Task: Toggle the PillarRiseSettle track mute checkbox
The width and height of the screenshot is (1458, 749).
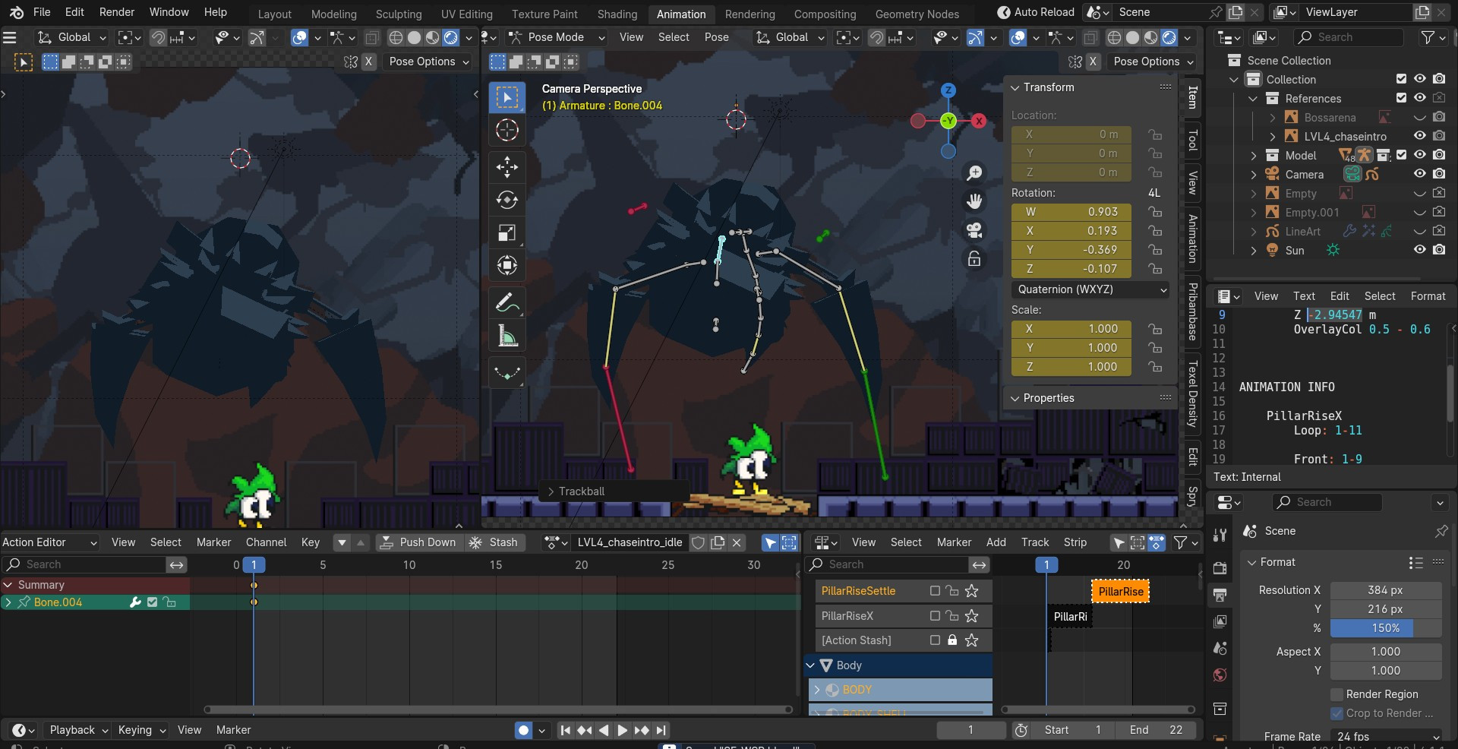Action: pyautogui.click(x=935, y=591)
